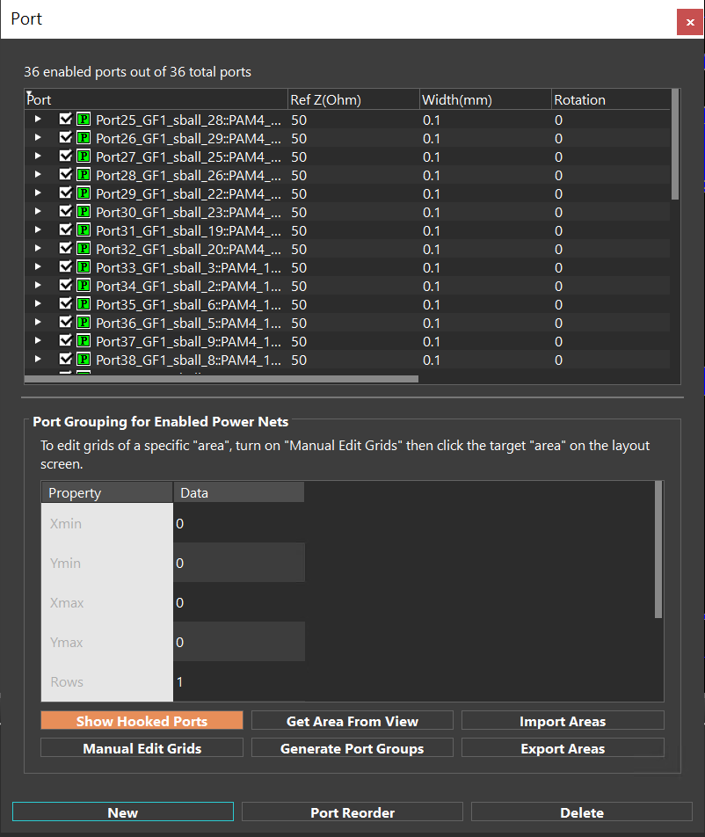Toggle the Port36_GF1_sball_5 checkbox
705x837 pixels.
click(66, 322)
